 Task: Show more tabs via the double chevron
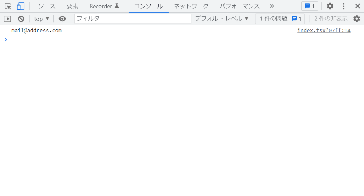pos(272,6)
